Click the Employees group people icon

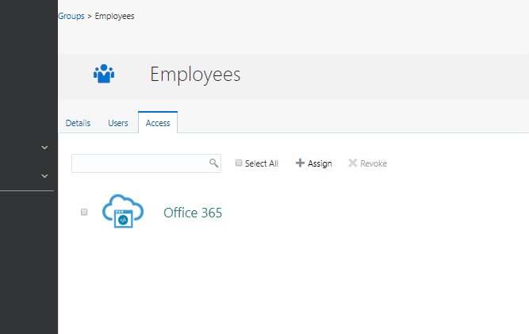(103, 75)
